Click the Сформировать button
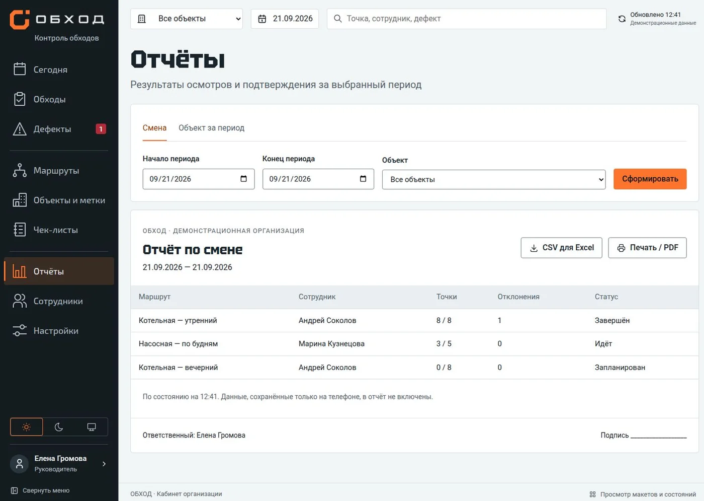This screenshot has height=501, width=704. 650,179
